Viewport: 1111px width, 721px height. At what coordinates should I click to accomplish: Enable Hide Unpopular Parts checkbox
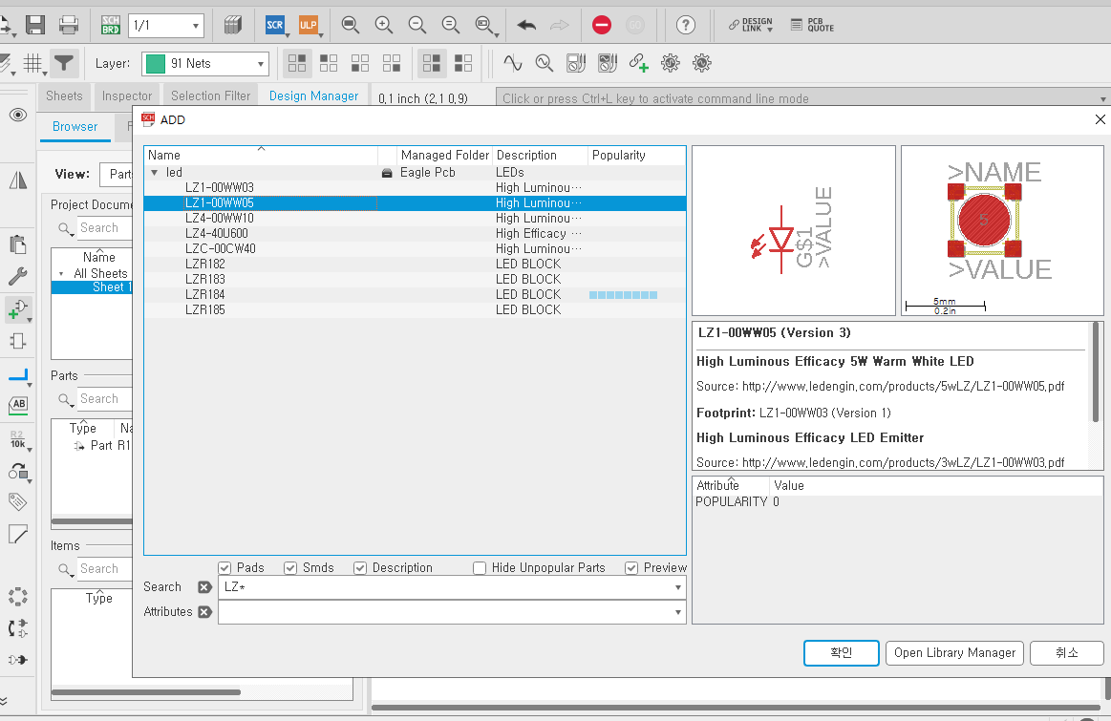click(480, 568)
